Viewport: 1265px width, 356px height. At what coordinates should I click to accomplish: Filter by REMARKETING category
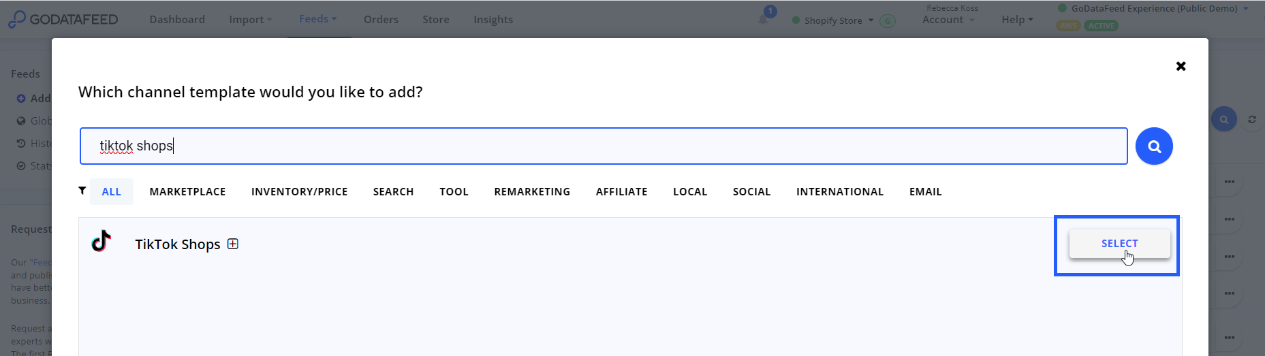pyautogui.click(x=532, y=192)
